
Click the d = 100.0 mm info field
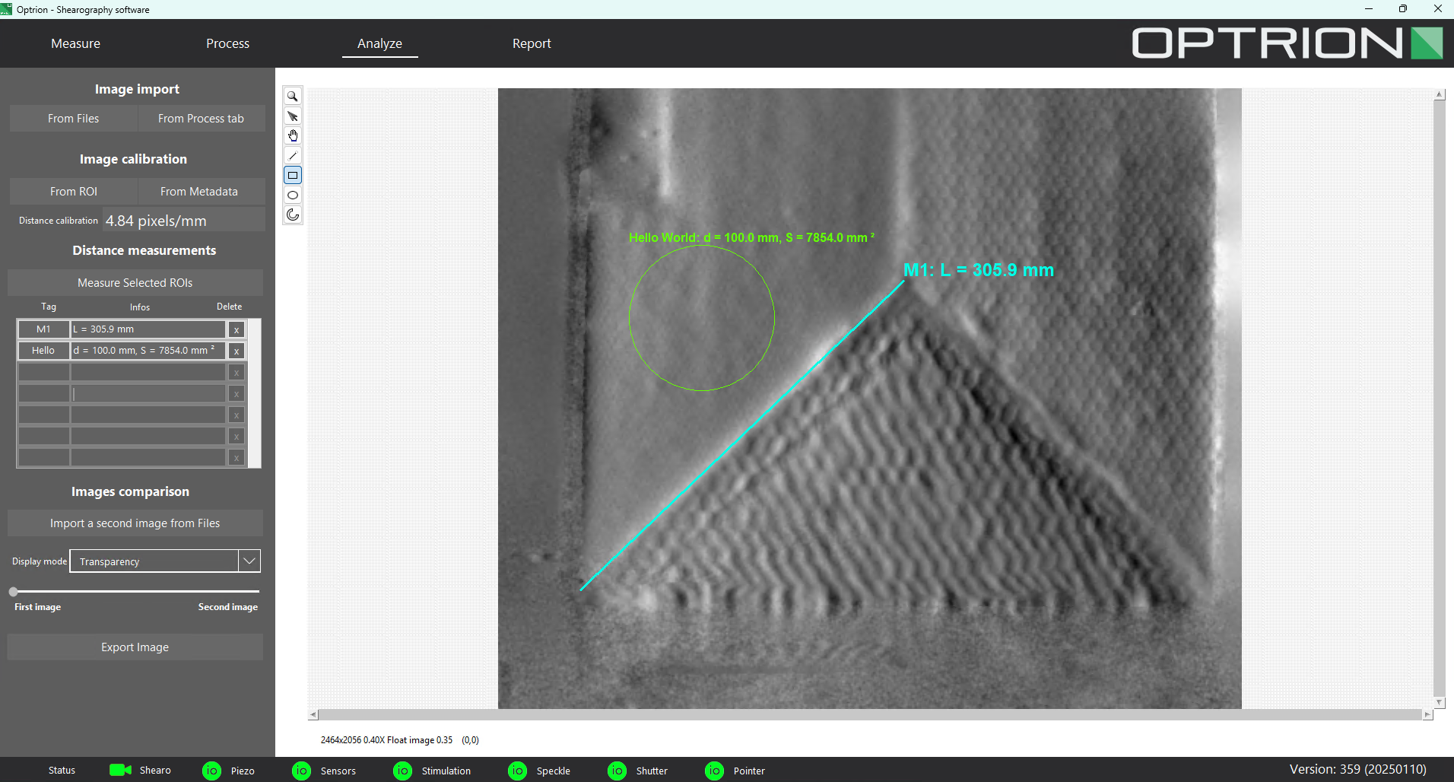(148, 351)
